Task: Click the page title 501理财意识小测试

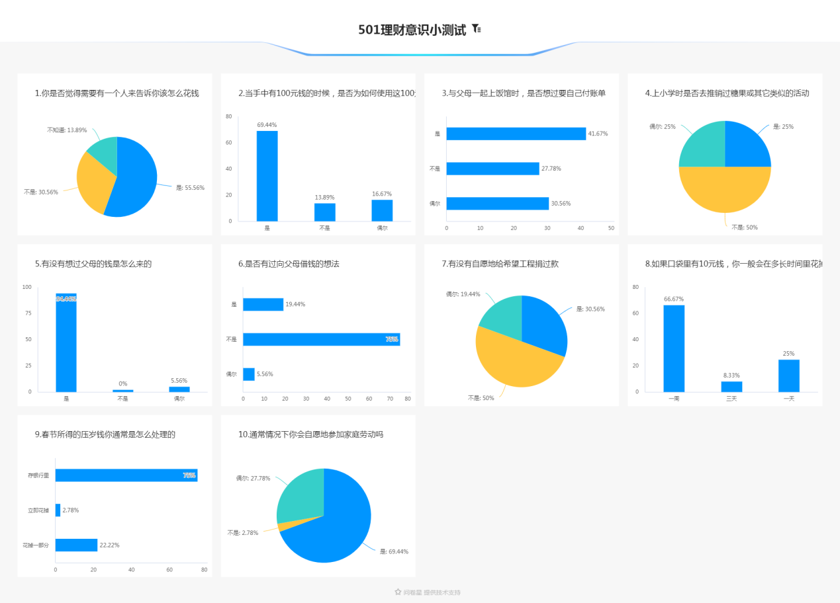Action: pyautogui.click(x=412, y=30)
